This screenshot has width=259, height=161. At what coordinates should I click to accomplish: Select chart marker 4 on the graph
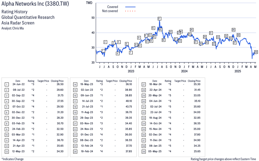(117, 53)
